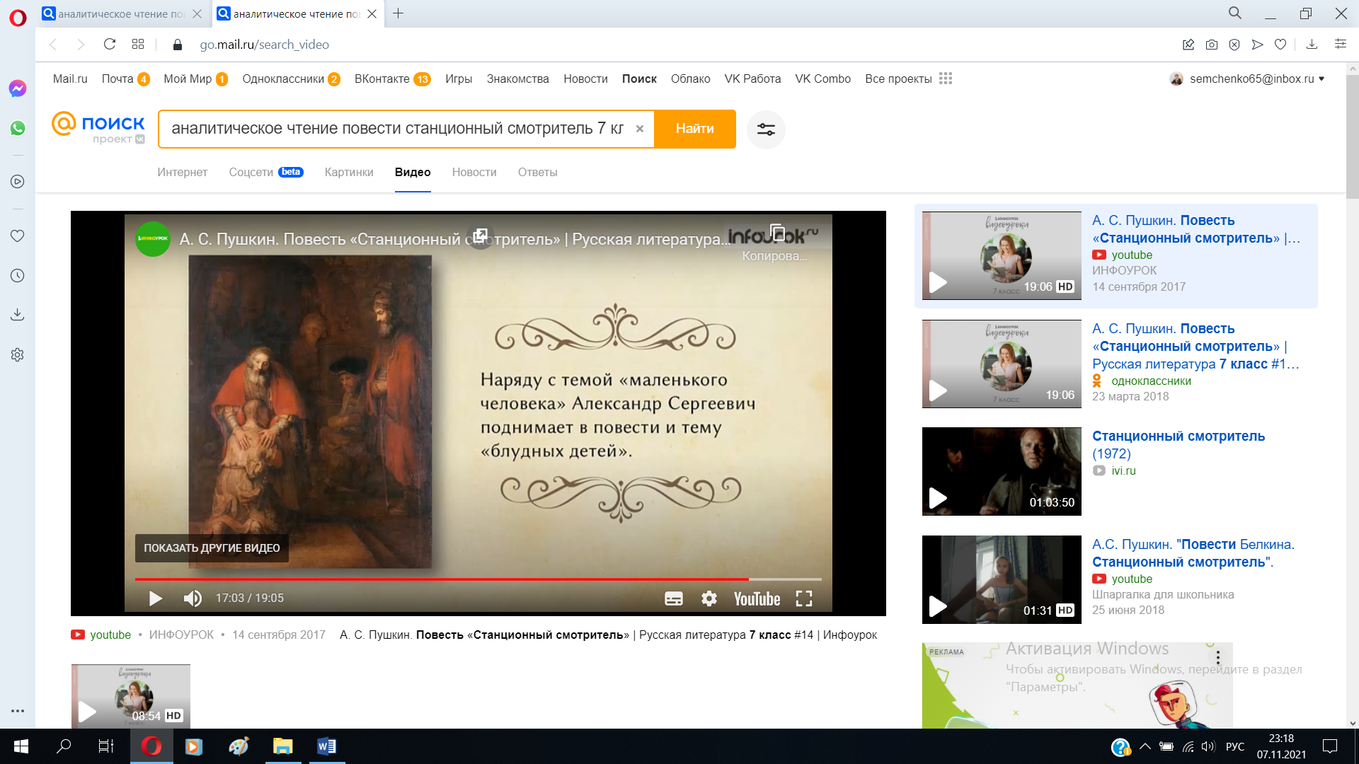Open Bookmarks heart in Opera sidebar
Screen dimensions: 1359x764
(x=18, y=236)
